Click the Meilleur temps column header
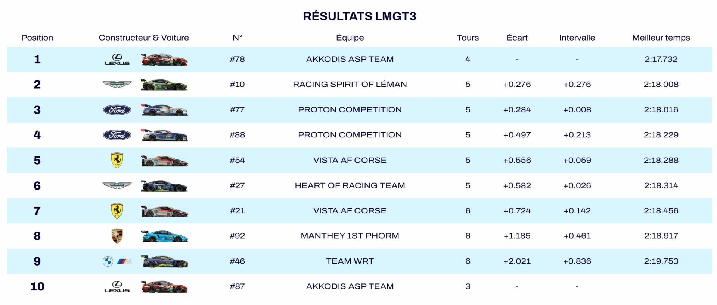Image resolution: width=717 pixels, height=305 pixels. [661, 38]
